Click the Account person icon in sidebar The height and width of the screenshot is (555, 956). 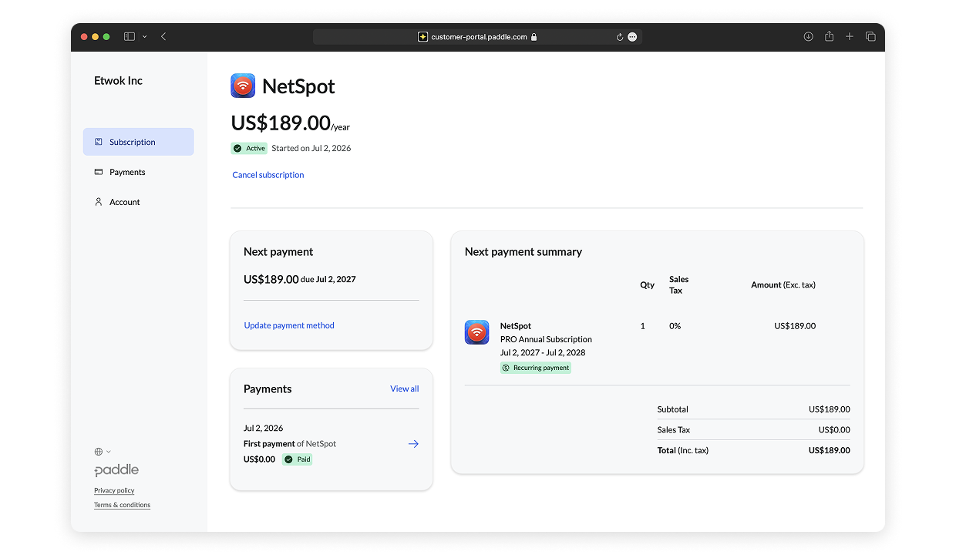tap(99, 202)
